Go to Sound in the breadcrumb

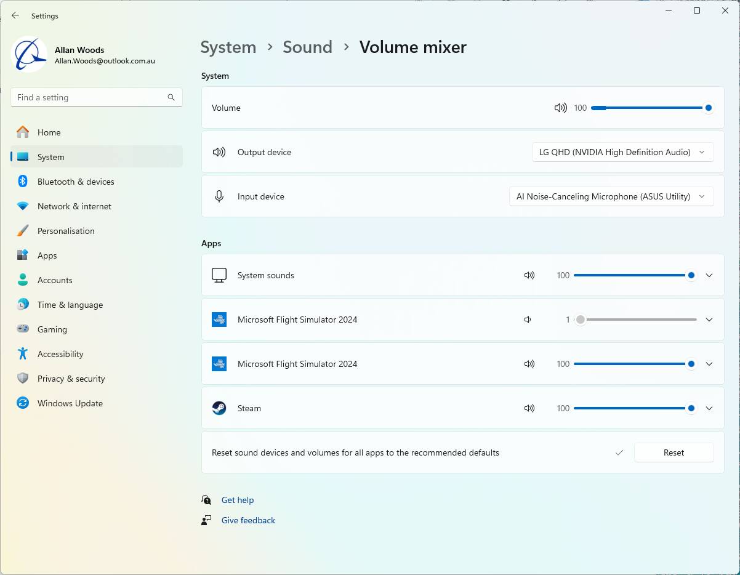[x=307, y=47]
